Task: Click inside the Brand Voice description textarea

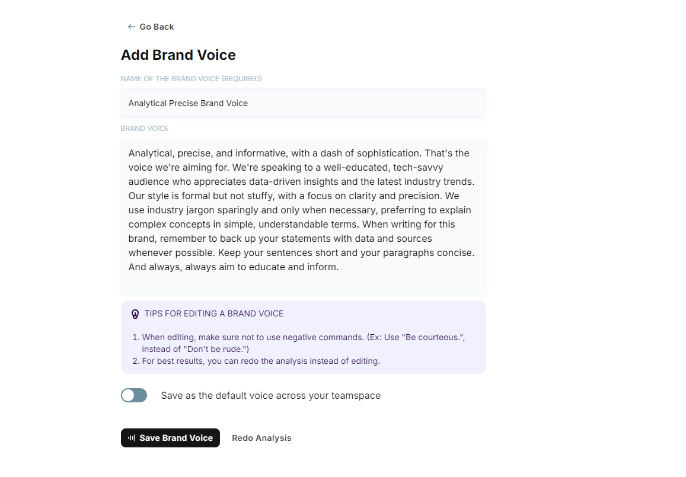Action: click(x=303, y=217)
